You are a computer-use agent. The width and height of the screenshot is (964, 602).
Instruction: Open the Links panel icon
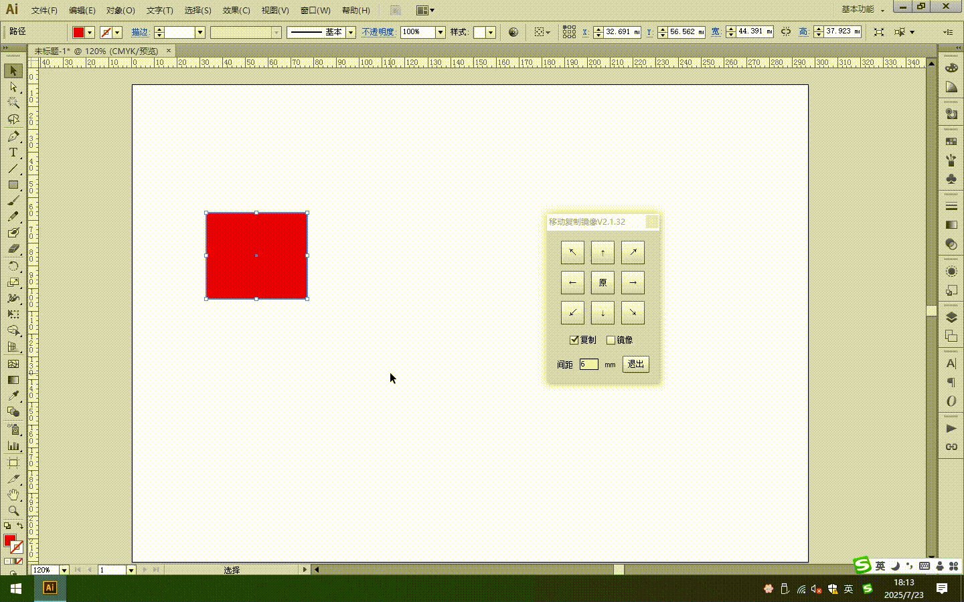pos(951,447)
